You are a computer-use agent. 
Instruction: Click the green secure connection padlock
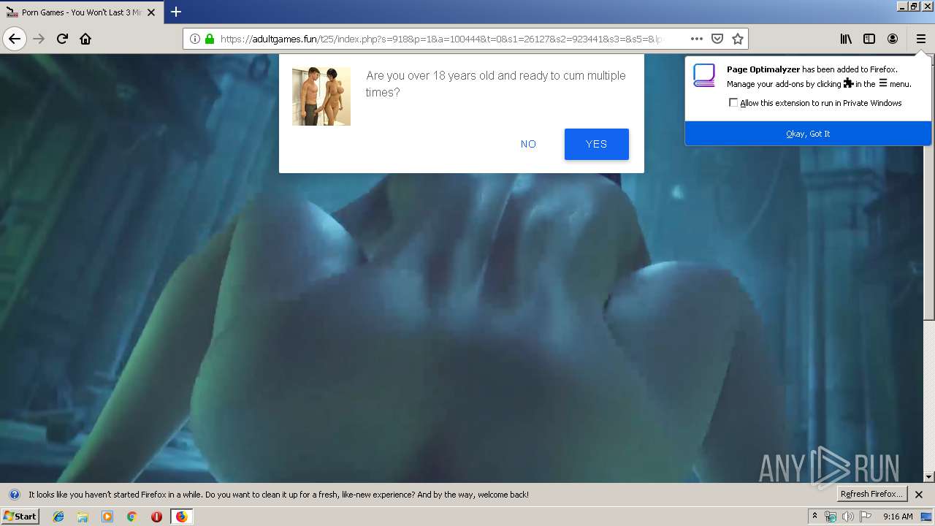click(210, 39)
